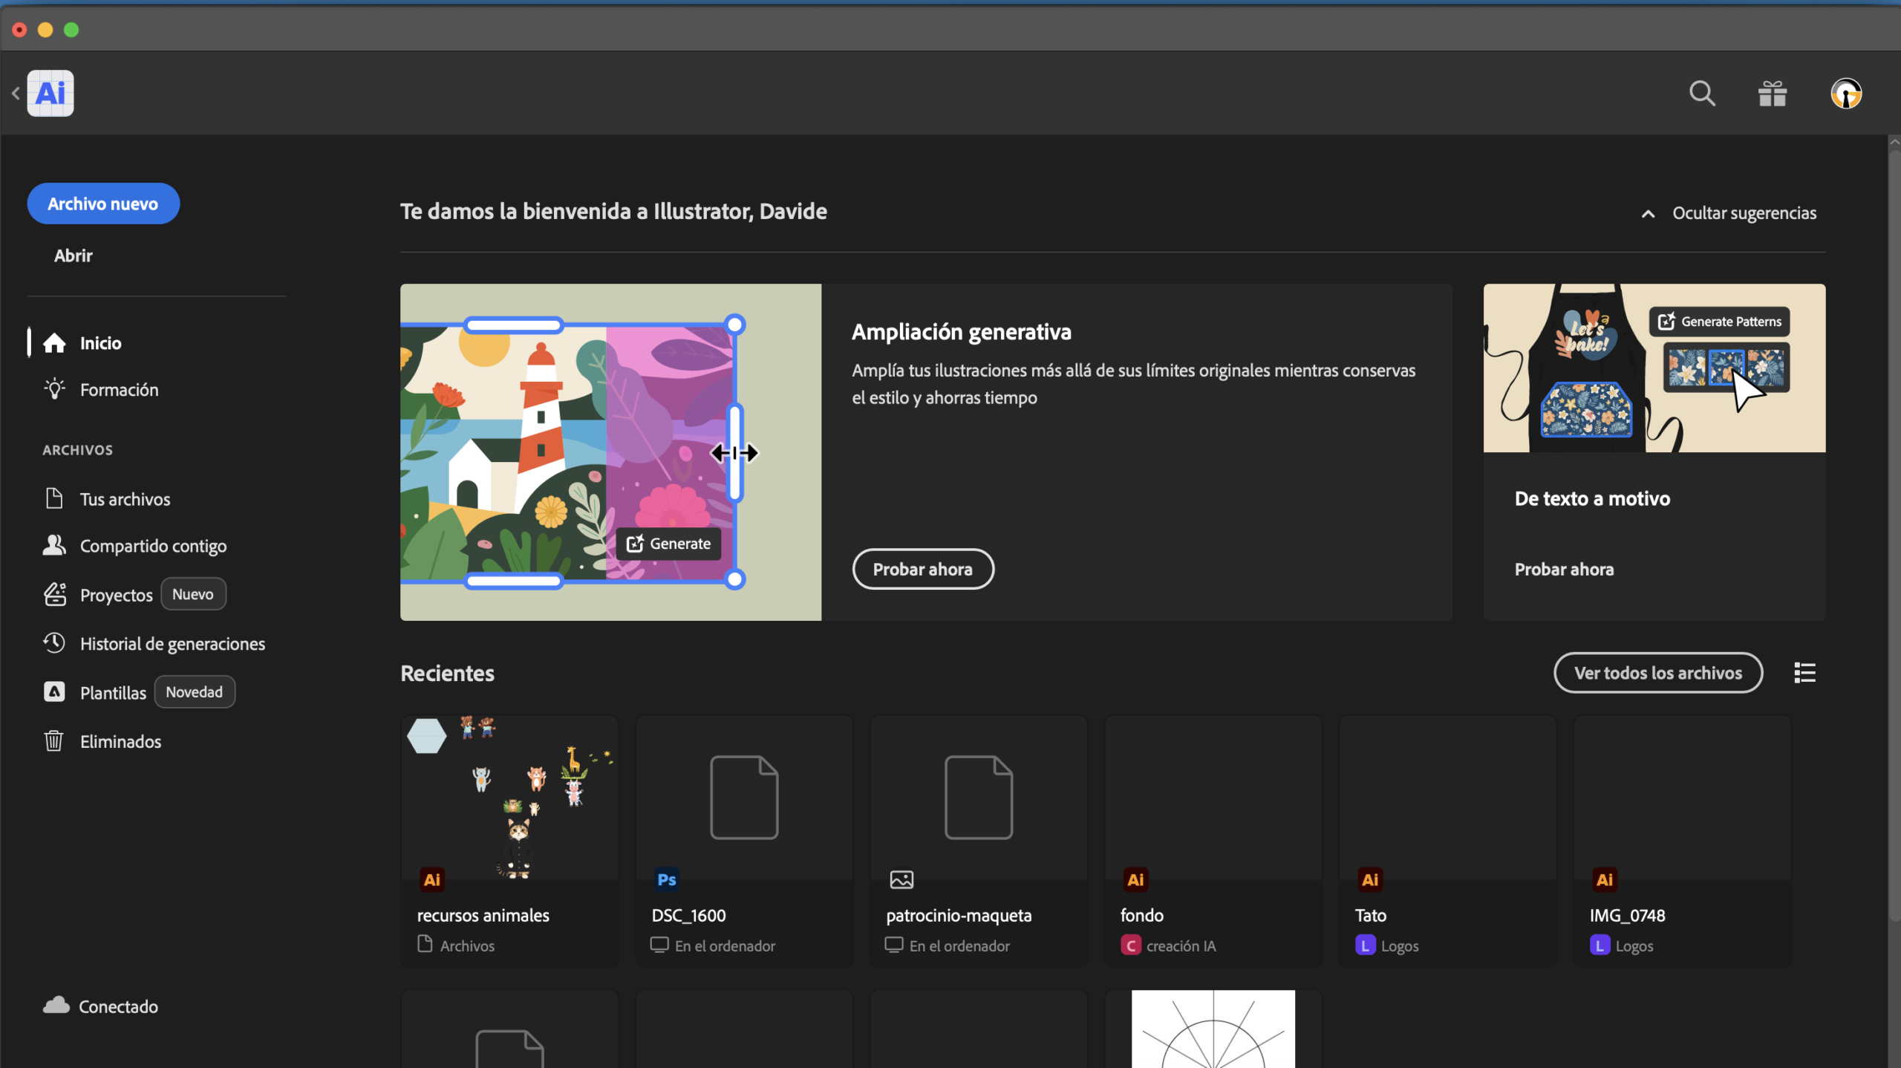This screenshot has height=1068, width=1901.
Task: Click Ver todos los archivos button
Action: 1657,673
